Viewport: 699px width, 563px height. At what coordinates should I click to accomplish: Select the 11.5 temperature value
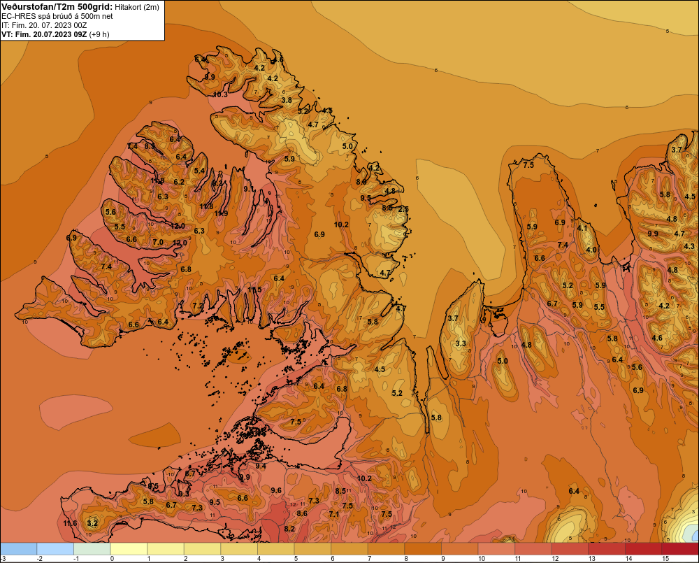tap(254, 290)
